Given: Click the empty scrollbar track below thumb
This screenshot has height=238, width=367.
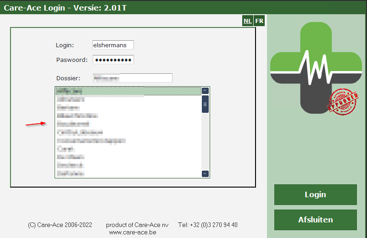Looking at the screenshot, I should pos(206,142).
